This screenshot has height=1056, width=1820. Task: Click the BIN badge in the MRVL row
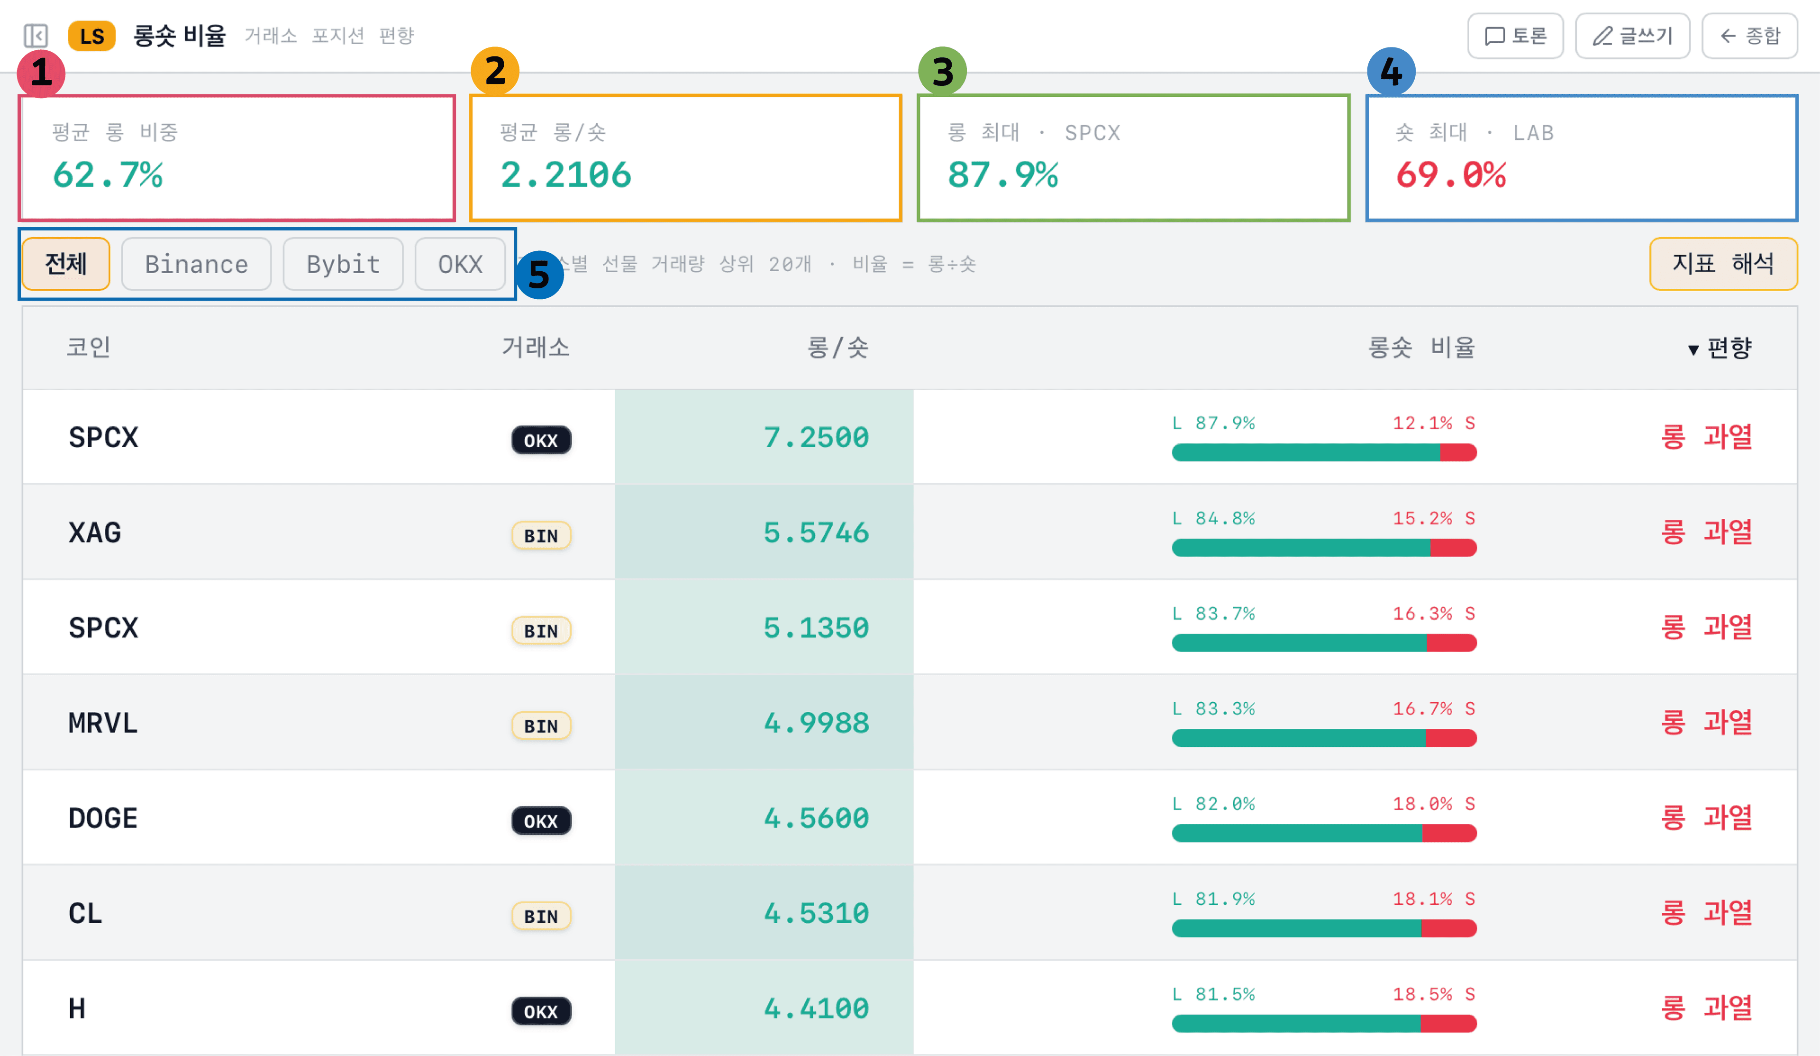pyautogui.click(x=541, y=725)
